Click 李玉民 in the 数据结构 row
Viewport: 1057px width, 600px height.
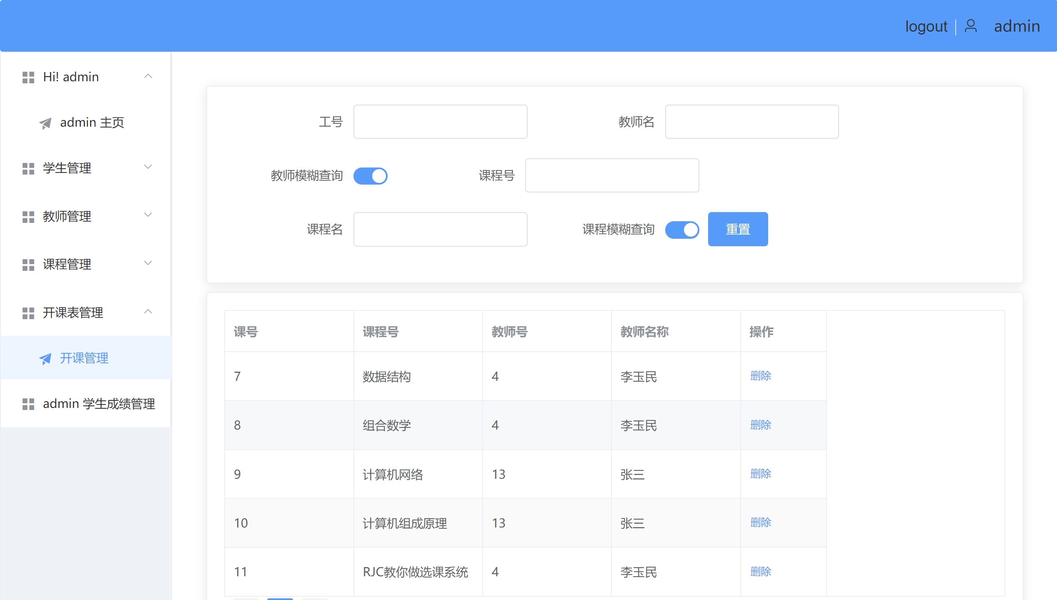(639, 377)
